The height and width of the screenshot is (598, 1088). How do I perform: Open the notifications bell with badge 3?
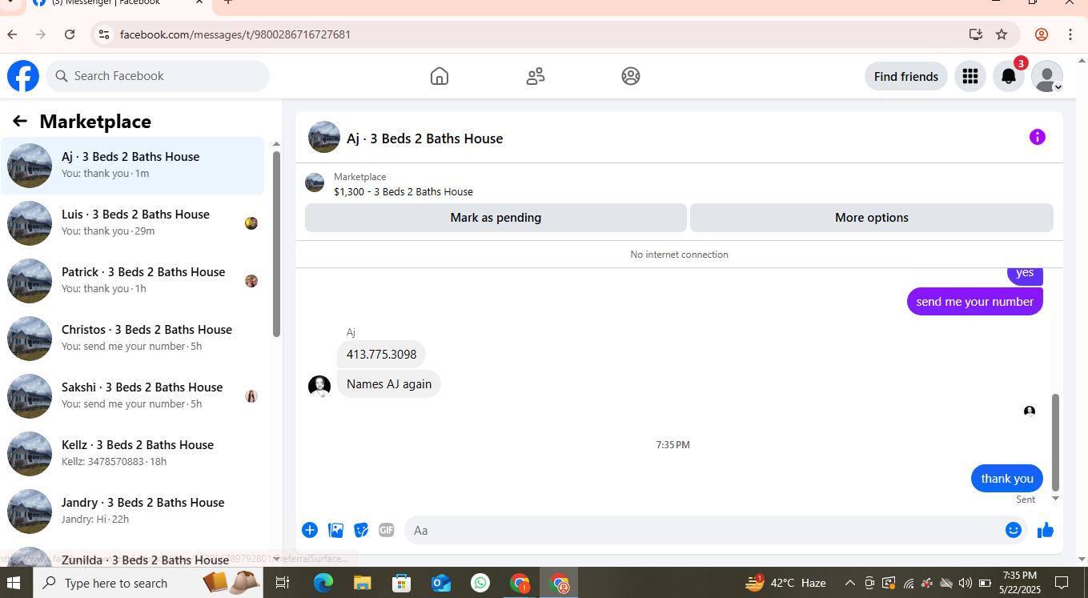tap(1009, 76)
